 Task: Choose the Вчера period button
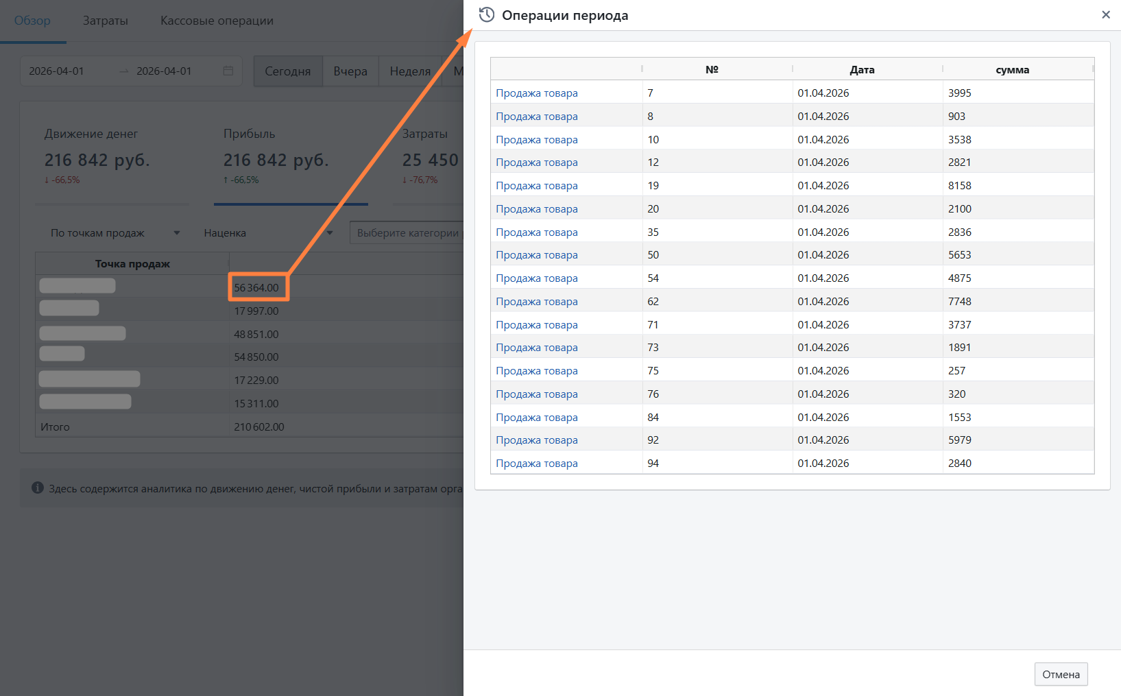(x=350, y=71)
